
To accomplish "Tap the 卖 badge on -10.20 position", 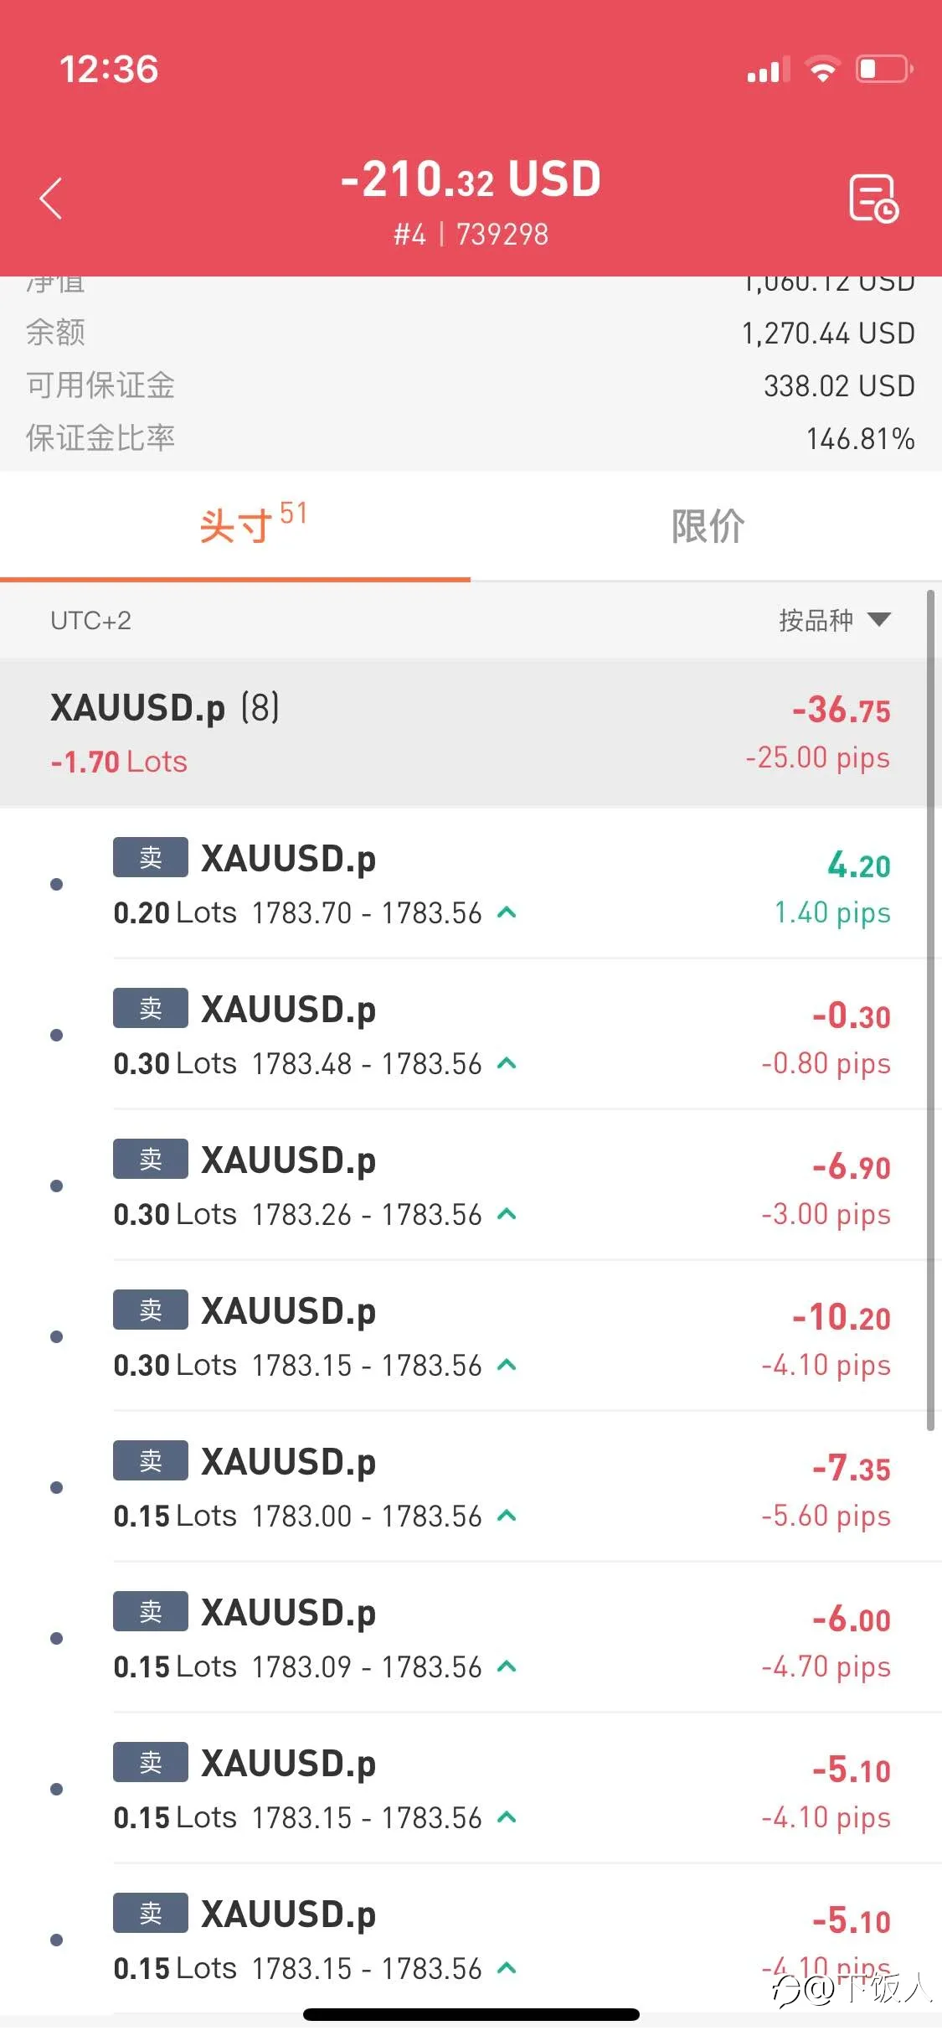I will (x=151, y=1310).
